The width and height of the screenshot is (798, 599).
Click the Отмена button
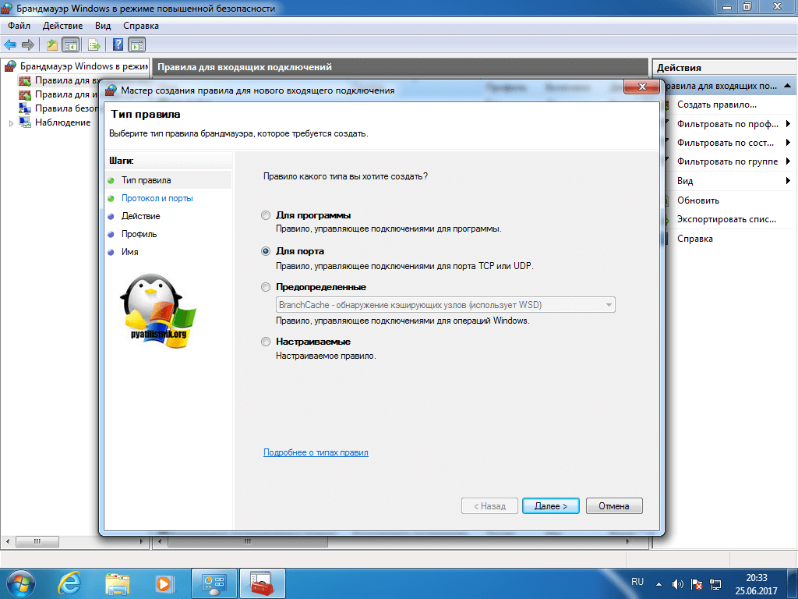pyautogui.click(x=614, y=505)
